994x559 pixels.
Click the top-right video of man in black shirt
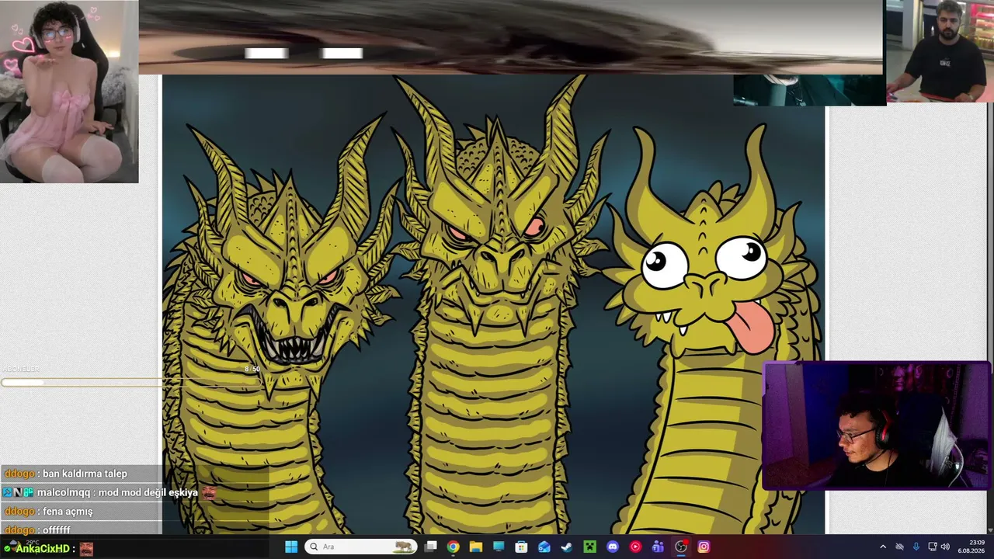tap(940, 51)
